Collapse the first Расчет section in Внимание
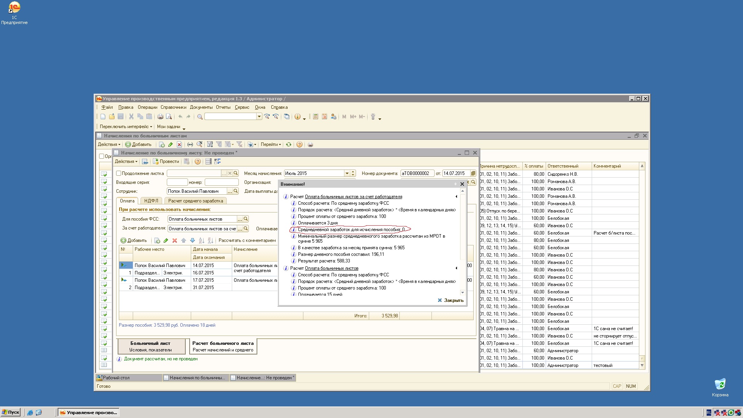 [456, 197]
